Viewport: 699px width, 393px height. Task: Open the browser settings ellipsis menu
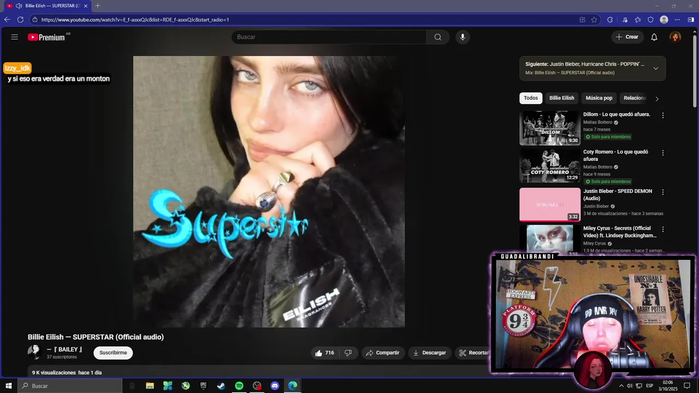(677, 20)
